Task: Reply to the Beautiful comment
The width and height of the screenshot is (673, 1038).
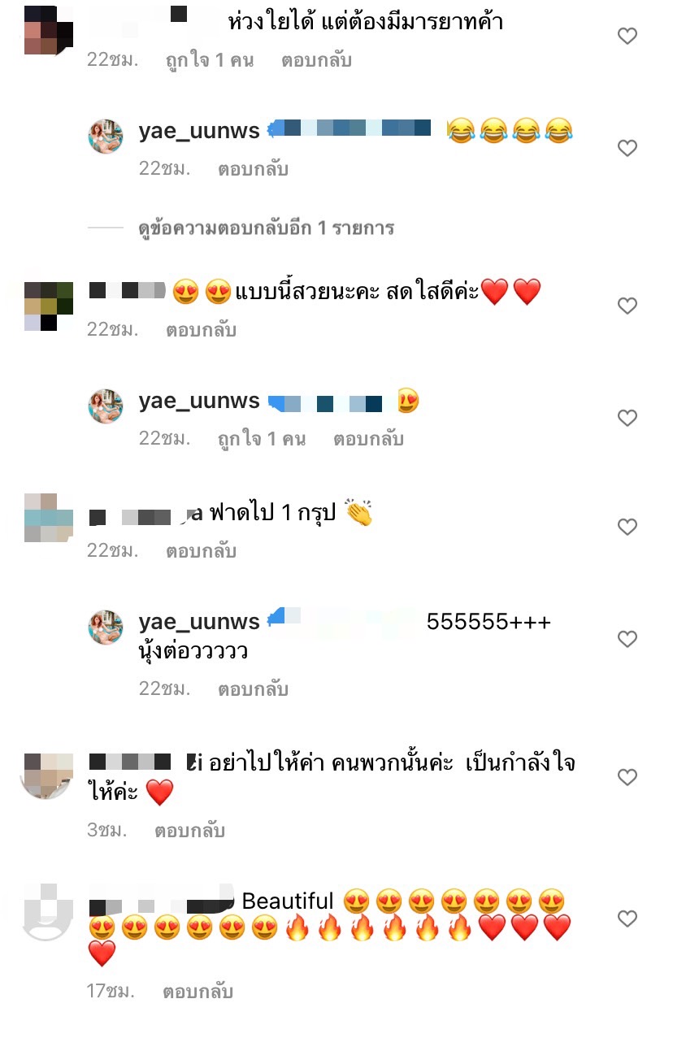Action: [198, 992]
